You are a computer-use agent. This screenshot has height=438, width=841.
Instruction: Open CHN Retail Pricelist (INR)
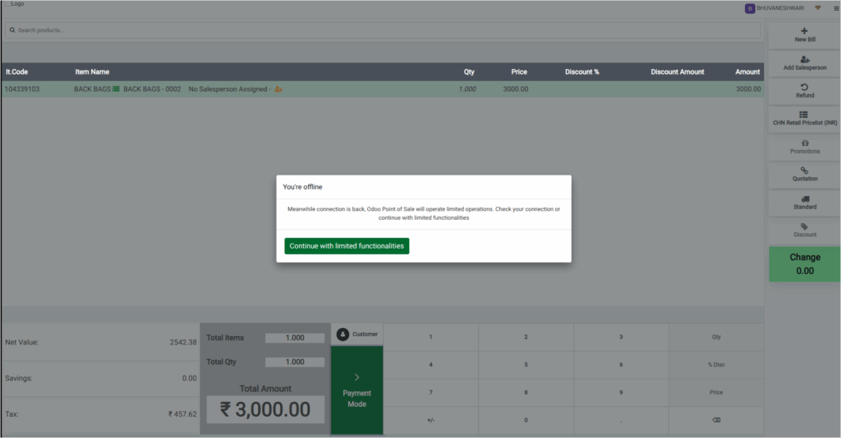(x=805, y=118)
